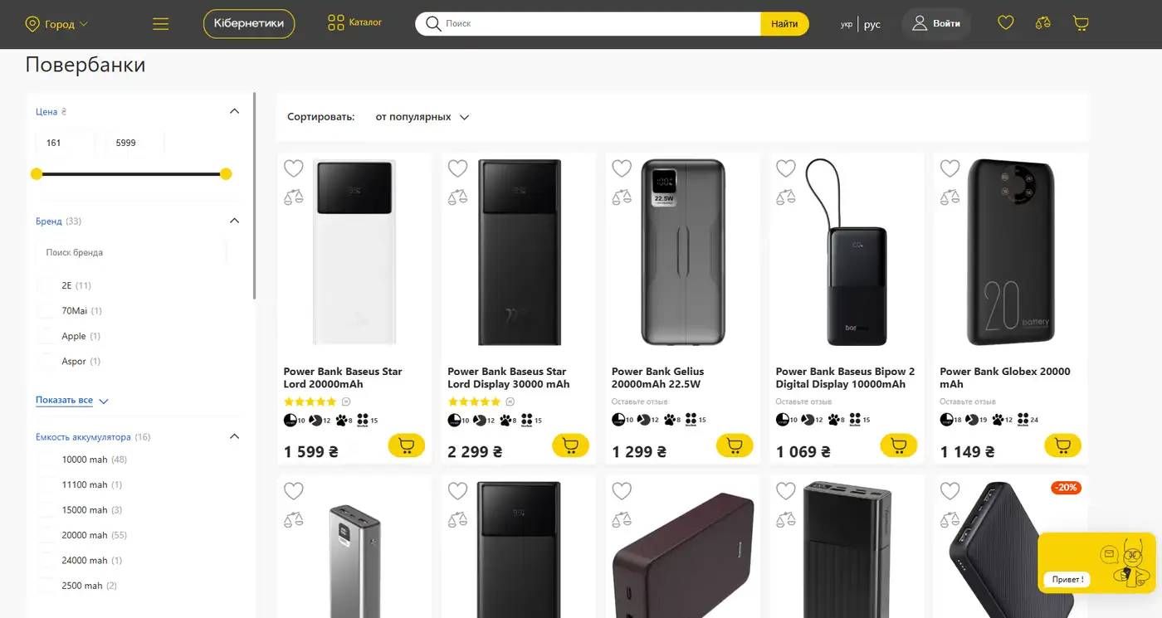Viewport: 1162px width, 618px height.
Task: Add Globex 20000 mAh to cart
Action: [x=1062, y=445]
